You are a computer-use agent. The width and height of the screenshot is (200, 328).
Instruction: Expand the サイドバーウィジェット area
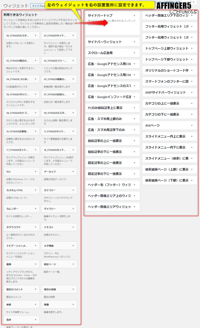click(135, 42)
